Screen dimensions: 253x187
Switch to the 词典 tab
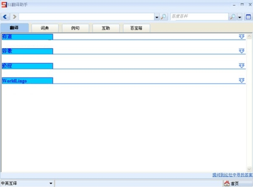point(45,28)
